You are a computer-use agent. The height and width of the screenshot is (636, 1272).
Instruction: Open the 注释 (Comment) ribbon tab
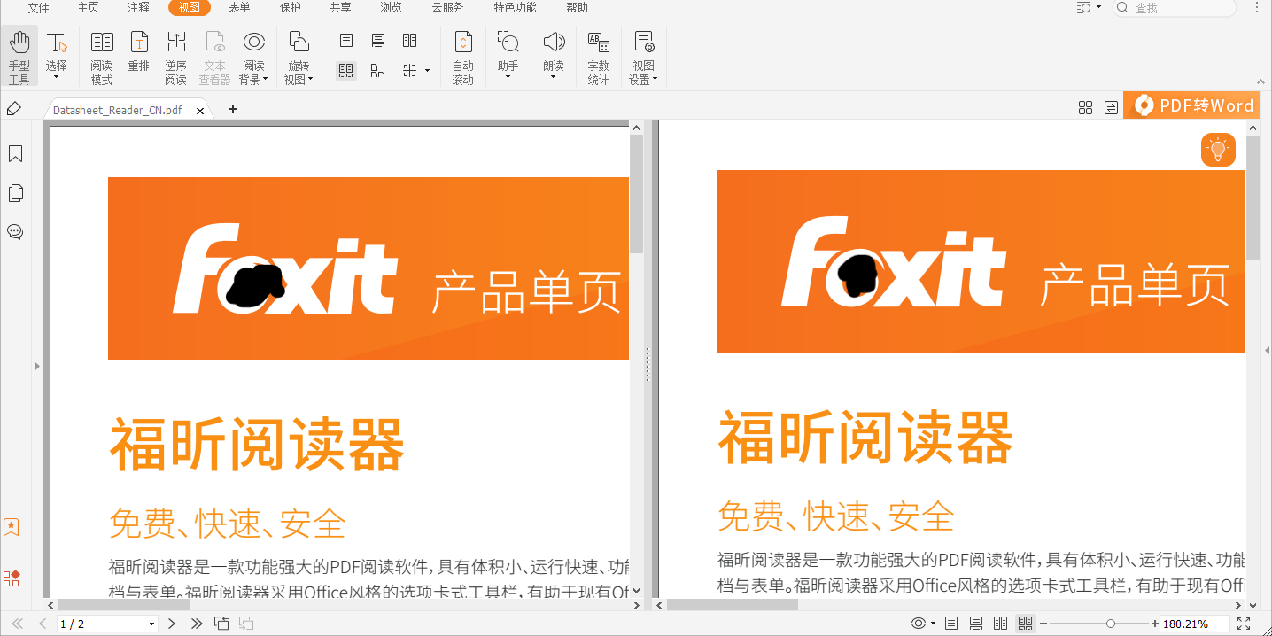(x=138, y=8)
